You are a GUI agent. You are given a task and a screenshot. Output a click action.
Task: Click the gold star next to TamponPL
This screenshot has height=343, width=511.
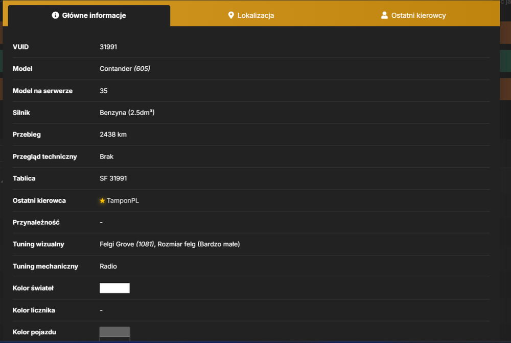tap(102, 201)
